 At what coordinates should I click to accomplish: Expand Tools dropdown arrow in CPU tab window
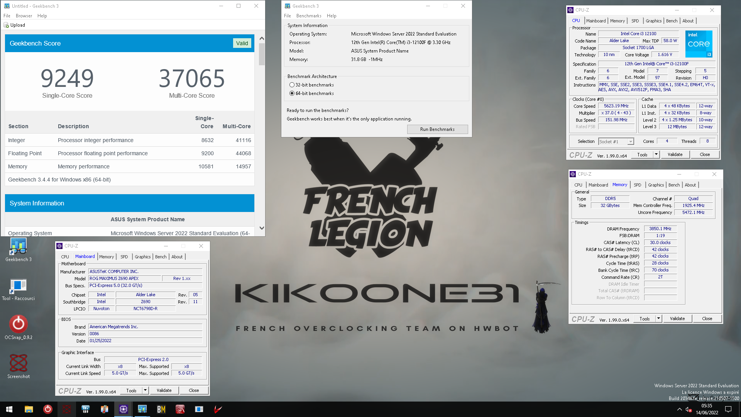click(656, 154)
